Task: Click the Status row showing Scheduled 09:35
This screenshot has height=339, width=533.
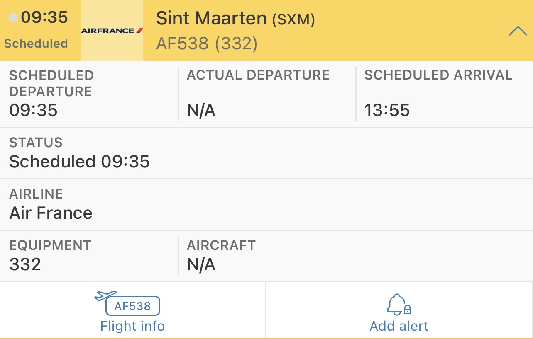Action: click(266, 153)
